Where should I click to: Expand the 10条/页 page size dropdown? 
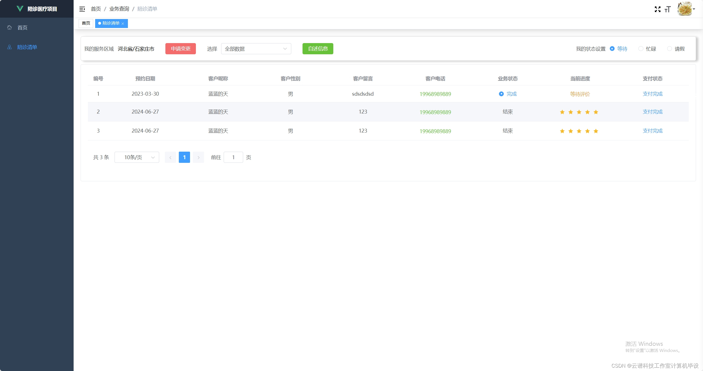click(137, 157)
